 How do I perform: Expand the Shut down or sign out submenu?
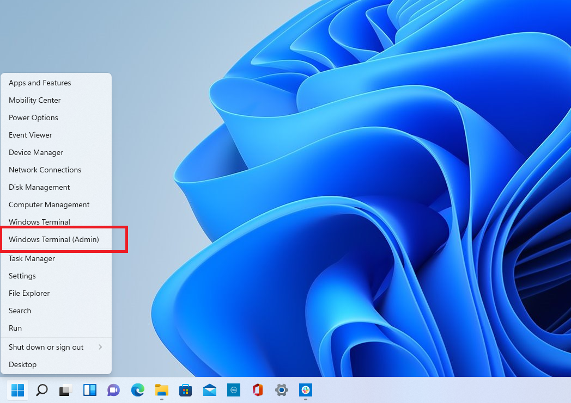[46, 347]
